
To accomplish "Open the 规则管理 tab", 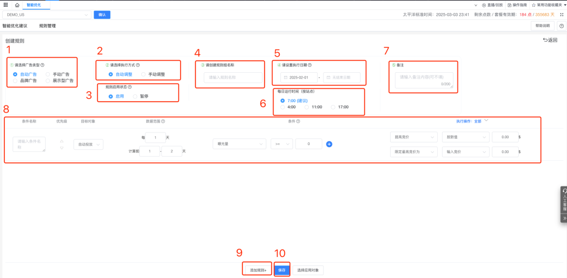I will tap(47, 26).
